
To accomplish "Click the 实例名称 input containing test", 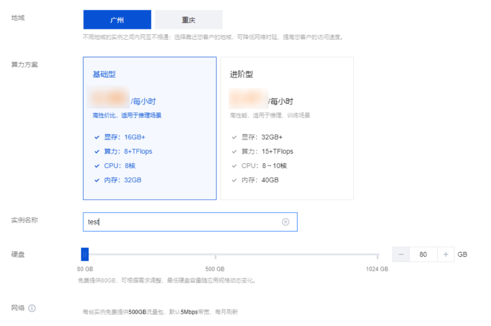I will point(190,222).
